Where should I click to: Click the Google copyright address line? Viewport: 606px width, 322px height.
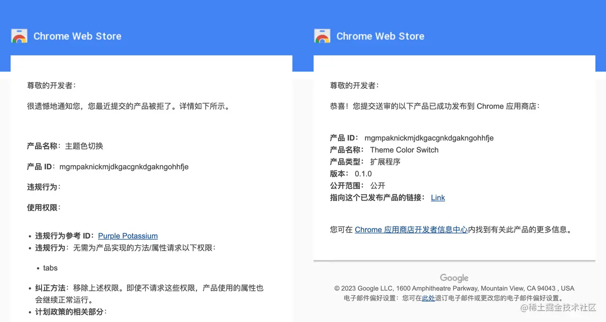(x=454, y=288)
